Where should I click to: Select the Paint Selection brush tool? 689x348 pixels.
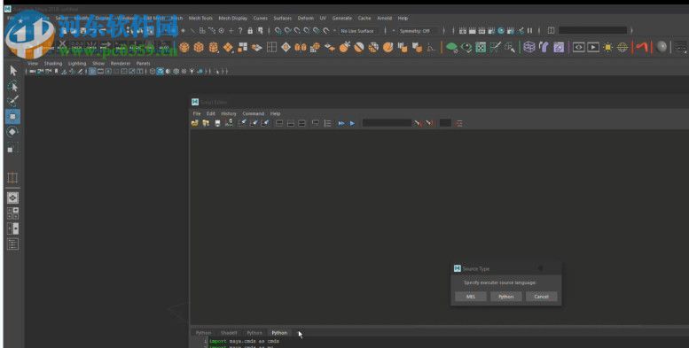click(x=12, y=101)
